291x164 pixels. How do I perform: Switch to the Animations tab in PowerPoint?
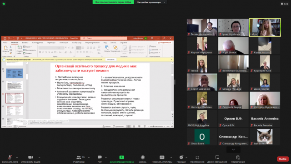[x=64, y=43]
